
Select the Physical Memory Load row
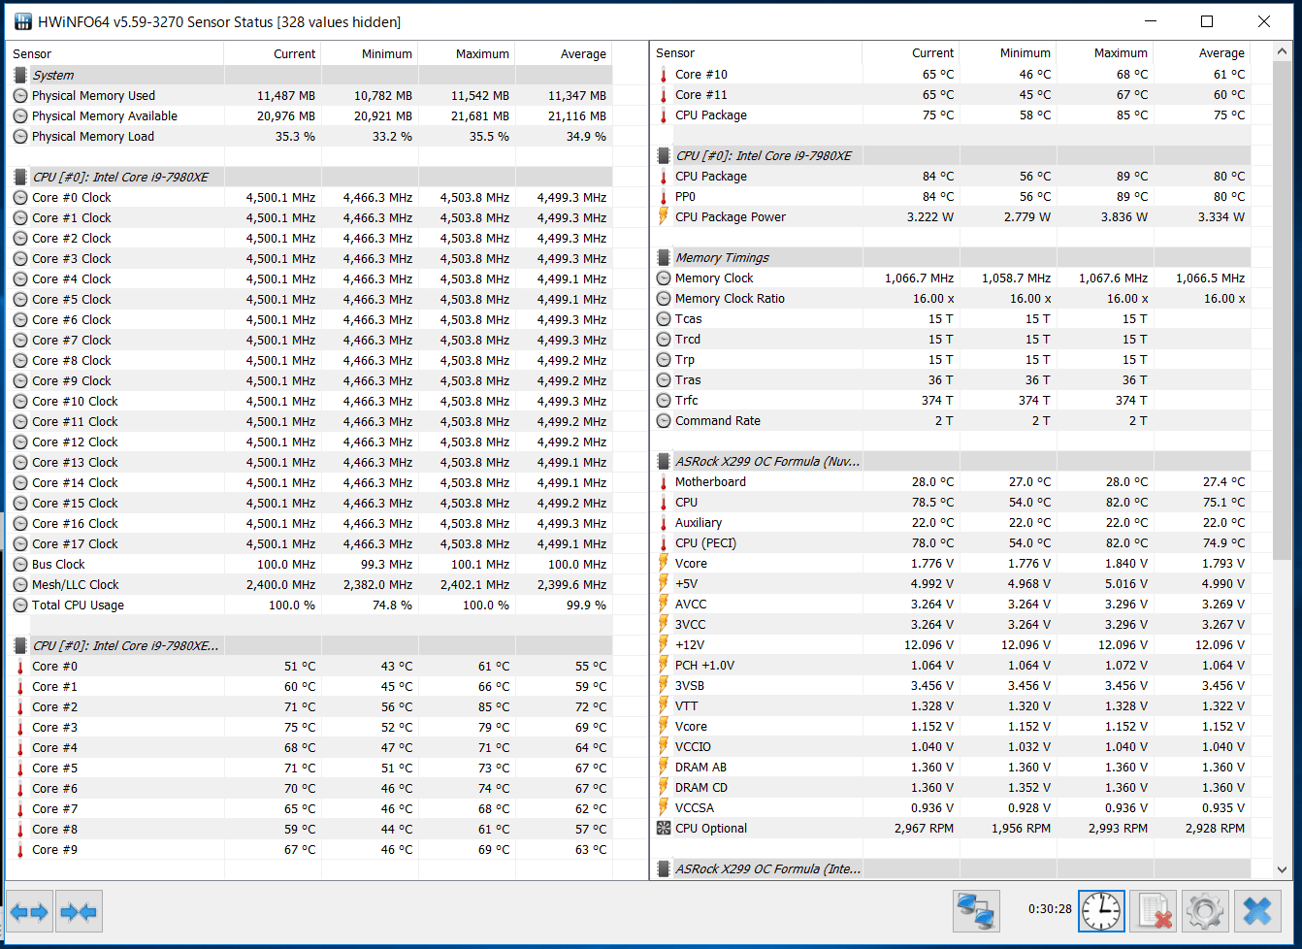pos(310,136)
